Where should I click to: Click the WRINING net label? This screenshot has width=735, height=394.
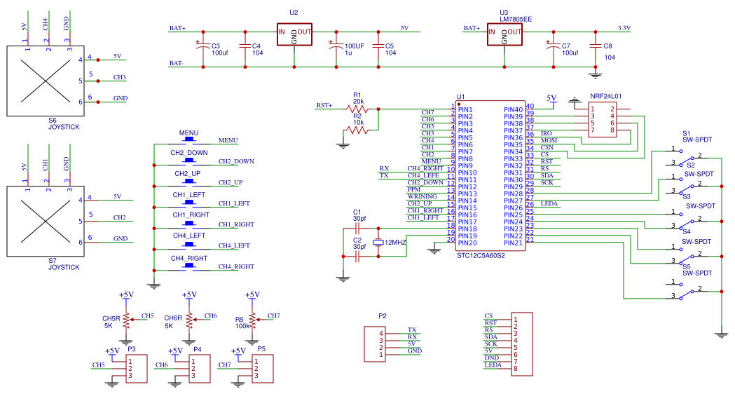(423, 196)
